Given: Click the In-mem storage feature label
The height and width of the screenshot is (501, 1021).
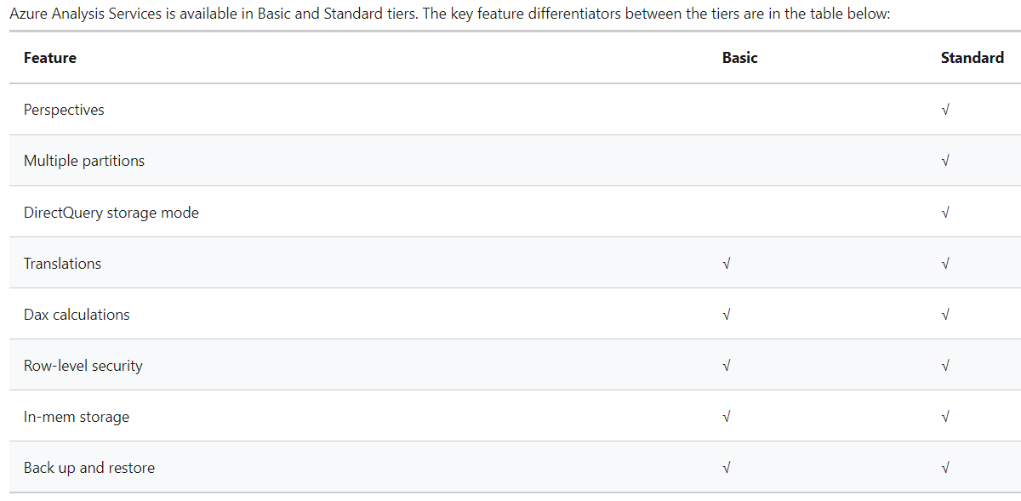Looking at the screenshot, I should coord(77,417).
